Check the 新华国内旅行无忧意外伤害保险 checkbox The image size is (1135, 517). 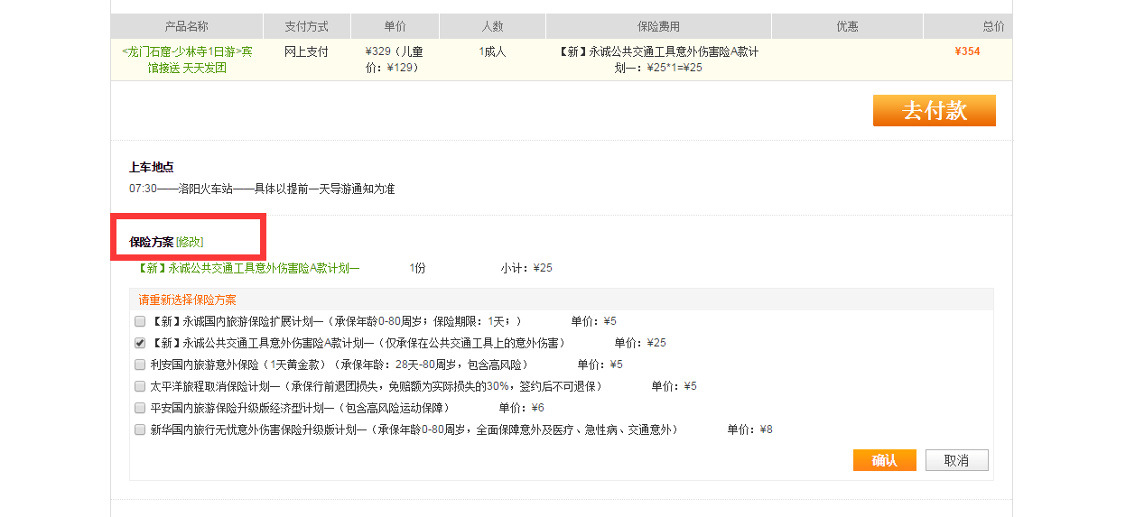coord(140,429)
